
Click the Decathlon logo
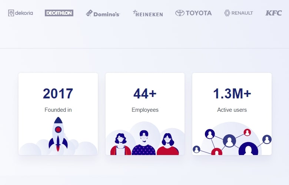click(59, 13)
